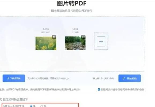This screenshot has width=155, height=107.
Task: Choose the 否 radio option
Action: [x=42, y=106]
